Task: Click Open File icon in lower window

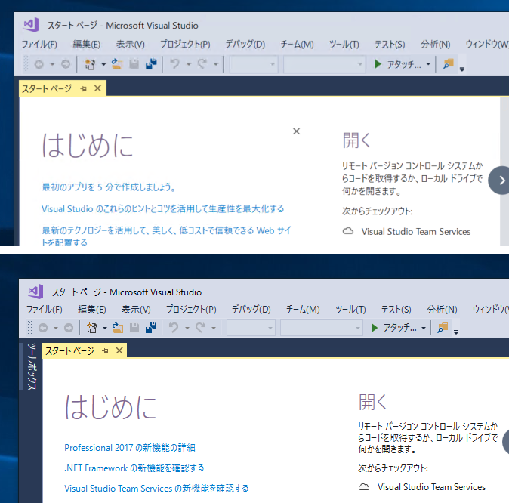Action: 118,328
